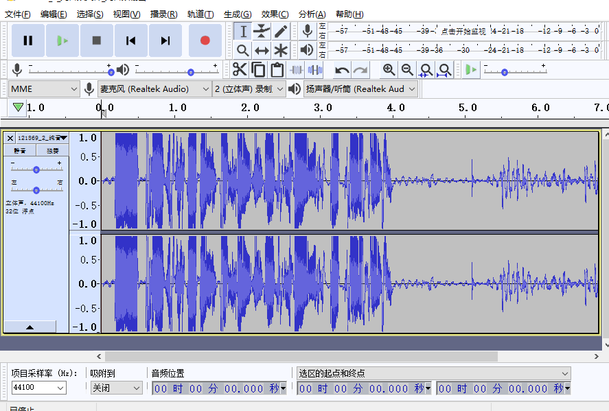The image size is (609, 411).
Task: Click the recording meter microphone icon
Action: pyautogui.click(x=308, y=31)
